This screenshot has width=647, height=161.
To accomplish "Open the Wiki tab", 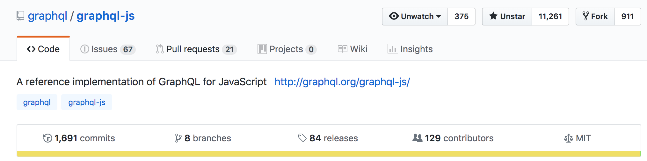I will (353, 49).
